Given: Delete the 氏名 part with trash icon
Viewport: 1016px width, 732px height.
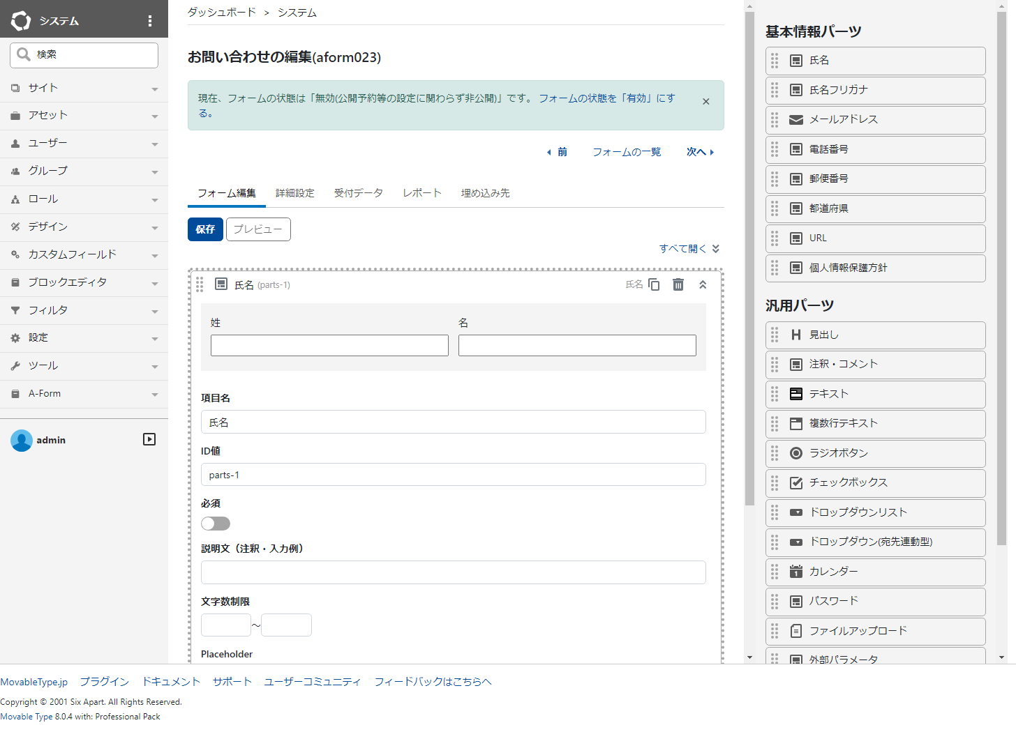Looking at the screenshot, I should (678, 284).
